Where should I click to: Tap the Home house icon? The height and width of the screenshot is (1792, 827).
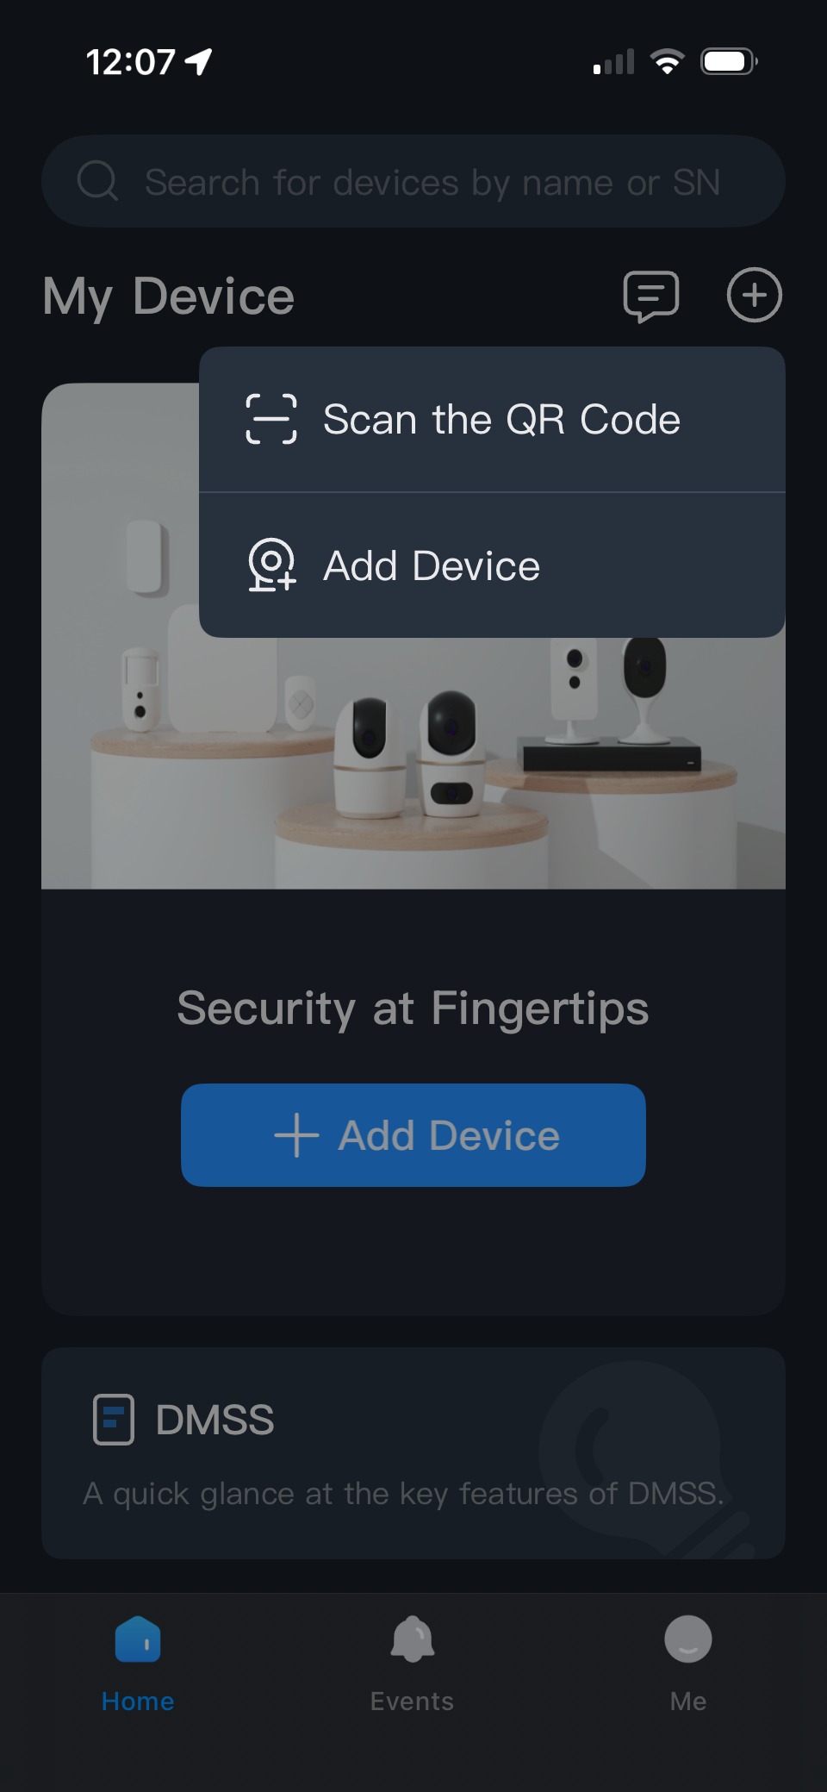coord(138,1639)
